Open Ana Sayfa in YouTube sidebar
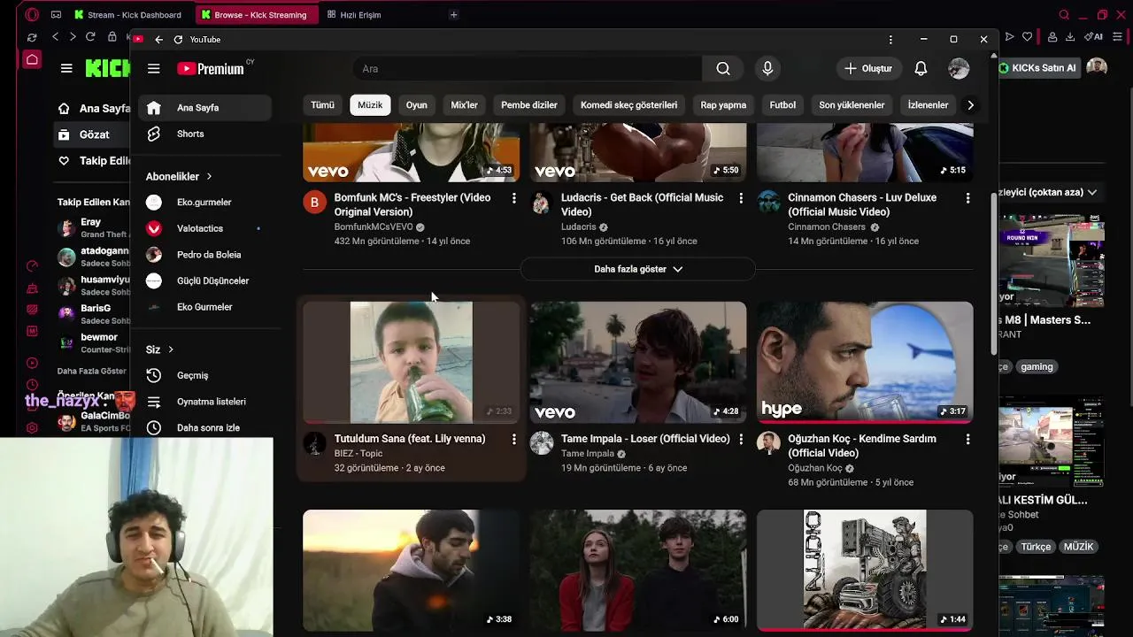 pos(205,108)
